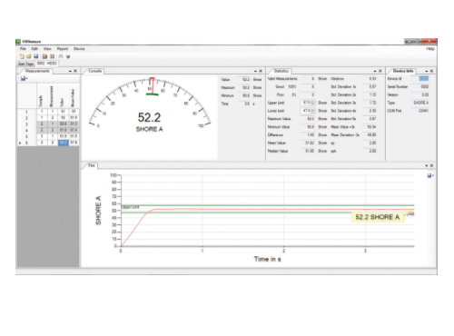Open the Device menu

pos(79,49)
